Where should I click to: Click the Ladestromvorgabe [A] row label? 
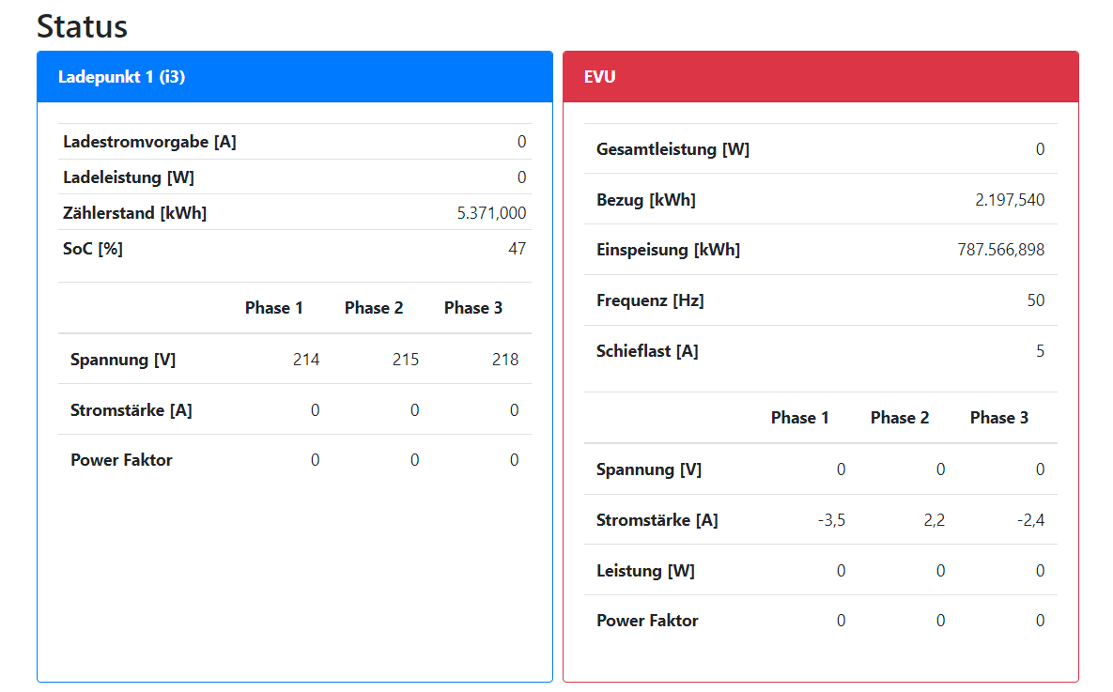[x=149, y=142]
